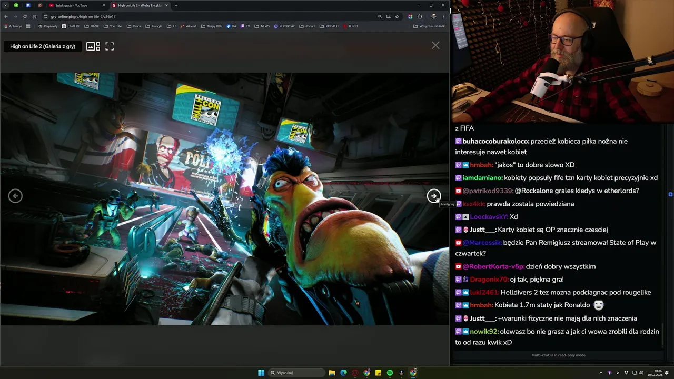Click username @RobertKorta-v5p in chat
The height and width of the screenshot is (379, 674).
pos(493,266)
